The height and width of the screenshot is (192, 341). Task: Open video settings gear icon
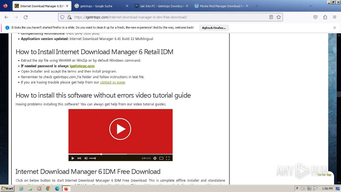click(x=155, y=158)
